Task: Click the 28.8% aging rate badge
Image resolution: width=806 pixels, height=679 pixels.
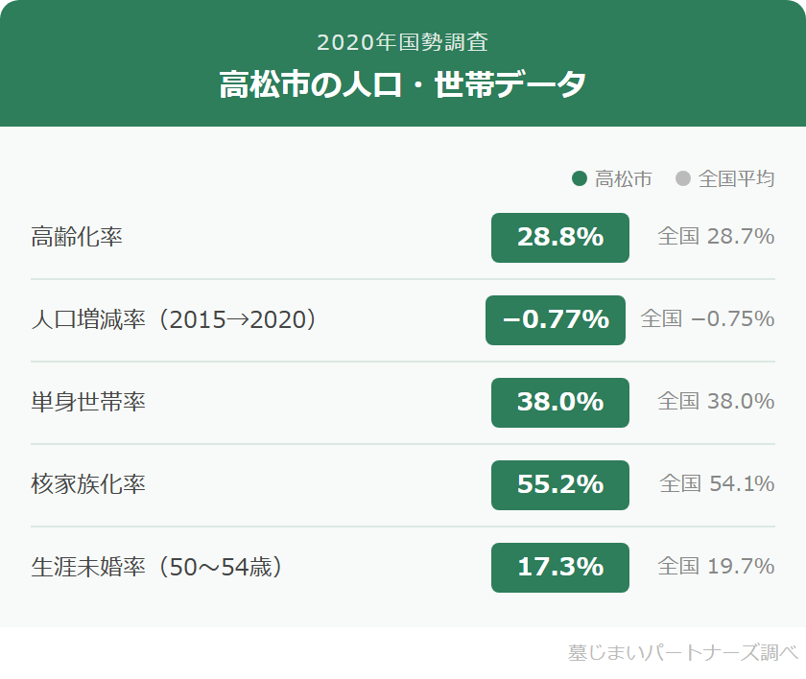Action: click(560, 238)
